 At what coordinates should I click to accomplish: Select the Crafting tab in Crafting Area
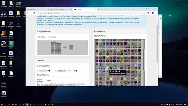[x=42, y=37]
